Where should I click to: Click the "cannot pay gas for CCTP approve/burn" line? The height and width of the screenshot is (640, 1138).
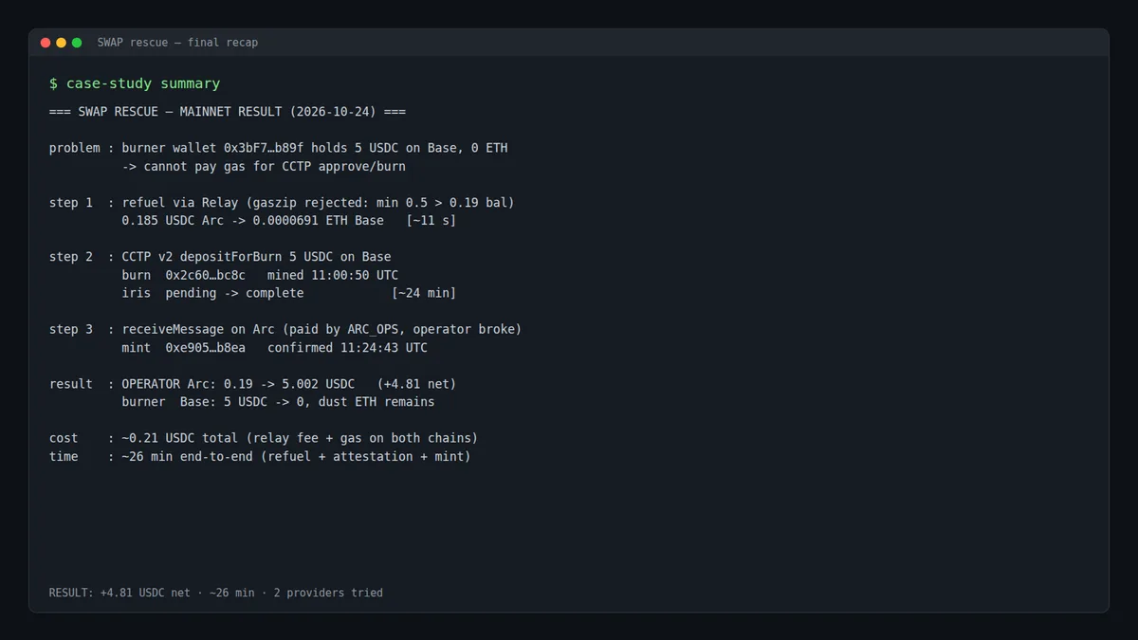[264, 167]
